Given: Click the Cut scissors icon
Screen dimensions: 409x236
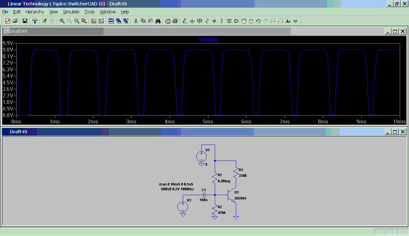Looking at the screenshot, I should point(136,21).
